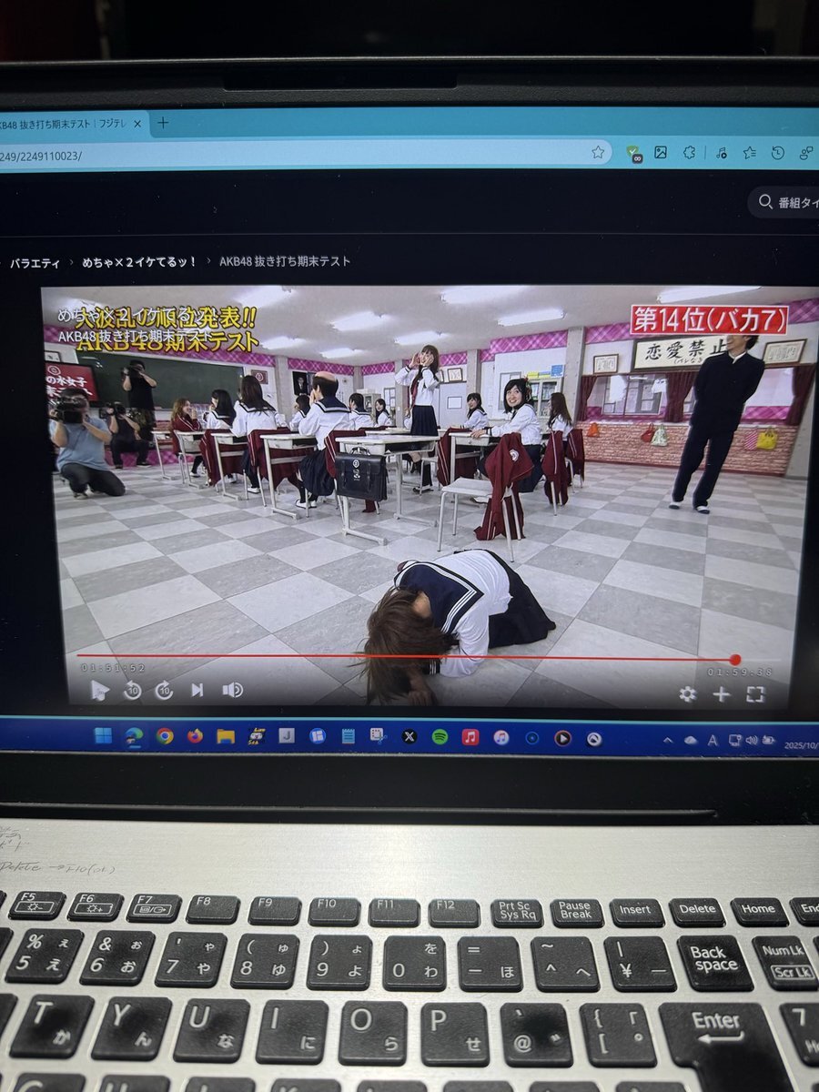Viewport: 819px width, 1092px height.
Task: Open the media control music icon
Action: tap(720, 153)
